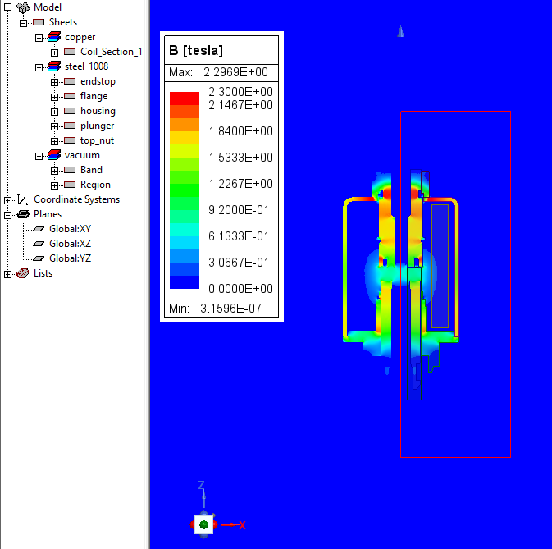Select the Global:YZ plane item
Screen dimensions: 552x549
(70, 258)
